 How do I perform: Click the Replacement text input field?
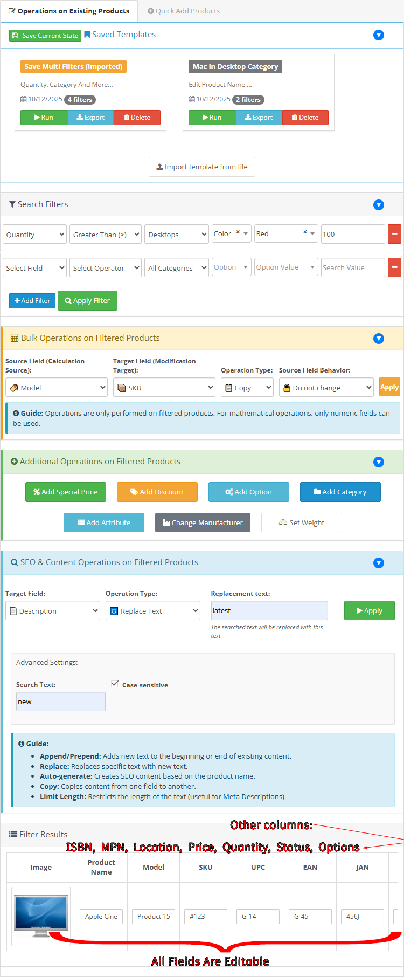point(269,611)
